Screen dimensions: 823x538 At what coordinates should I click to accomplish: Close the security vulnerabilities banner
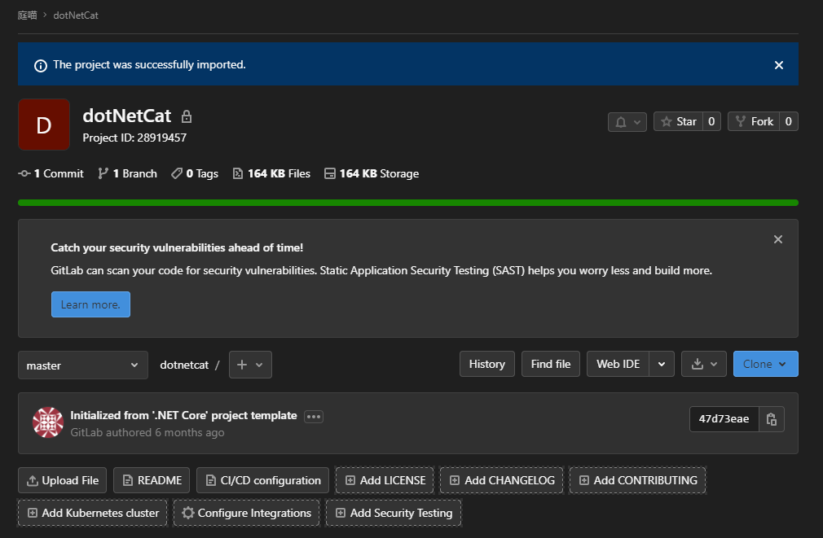point(777,239)
